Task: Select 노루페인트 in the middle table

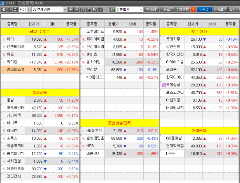Action: pyautogui.click(x=95, y=32)
